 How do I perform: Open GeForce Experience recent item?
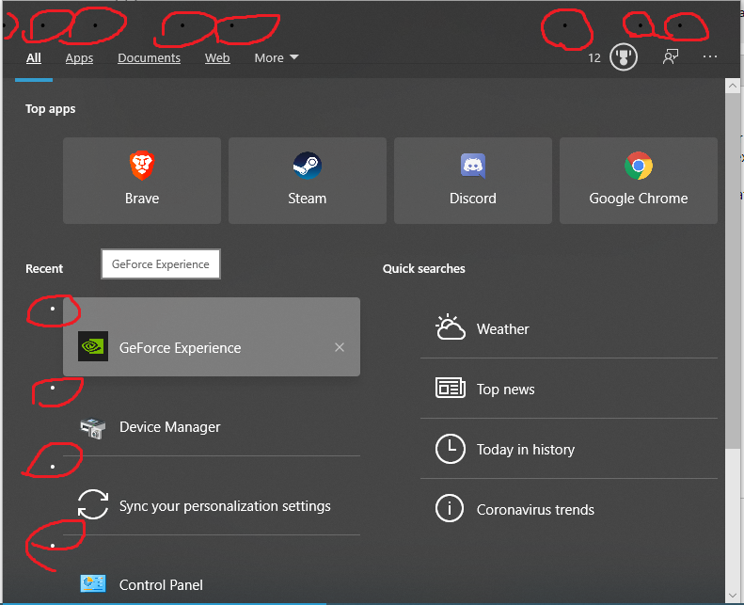(212, 337)
